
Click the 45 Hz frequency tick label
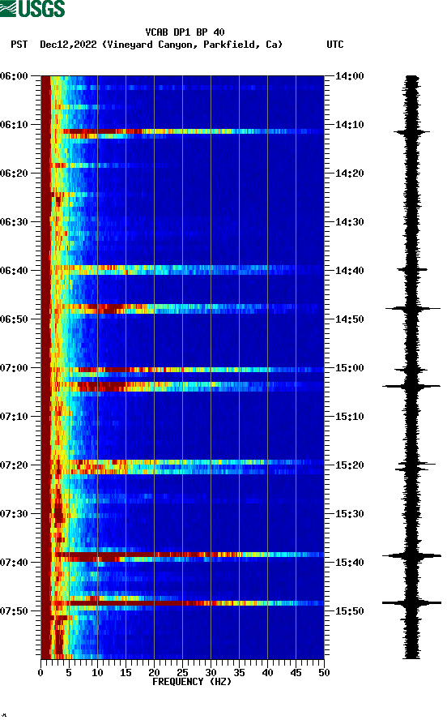(296, 673)
